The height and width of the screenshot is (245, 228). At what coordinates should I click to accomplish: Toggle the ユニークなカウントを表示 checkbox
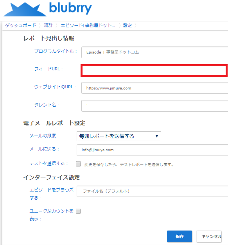[x=78, y=211]
